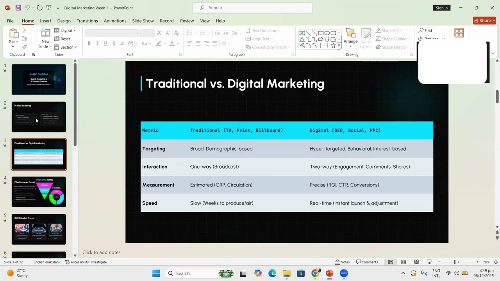Viewport: 500px width, 281px height.
Task: Open the font size combo box
Action: pos(147,33)
